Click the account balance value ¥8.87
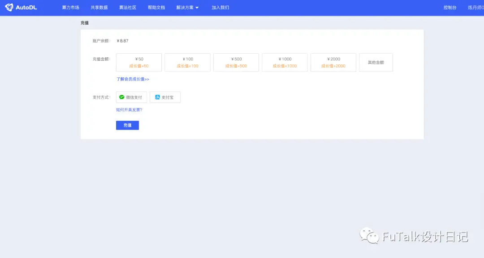The width and height of the screenshot is (484, 258). (x=122, y=41)
